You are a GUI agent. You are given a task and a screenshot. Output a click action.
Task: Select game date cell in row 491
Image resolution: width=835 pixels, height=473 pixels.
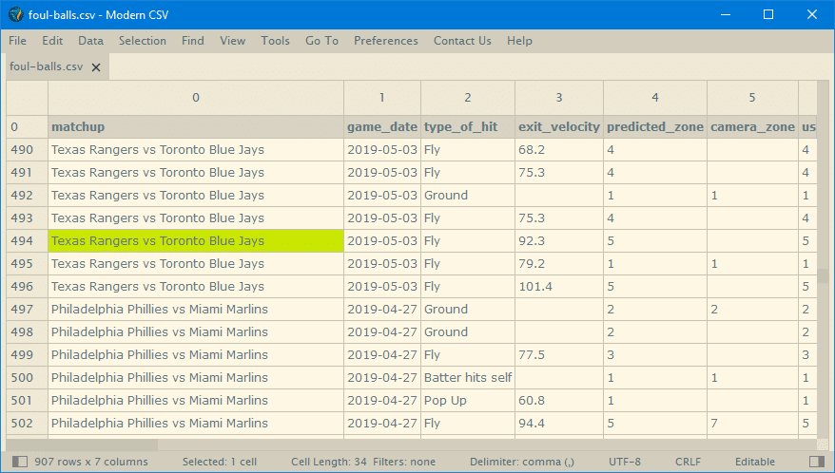(x=381, y=172)
